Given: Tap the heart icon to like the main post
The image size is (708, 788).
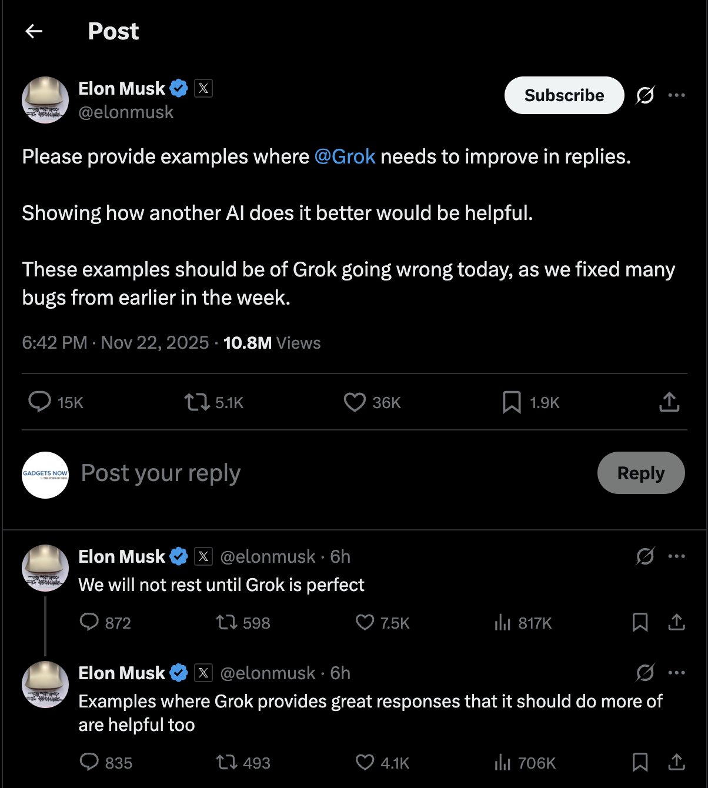Looking at the screenshot, I should tap(355, 402).
